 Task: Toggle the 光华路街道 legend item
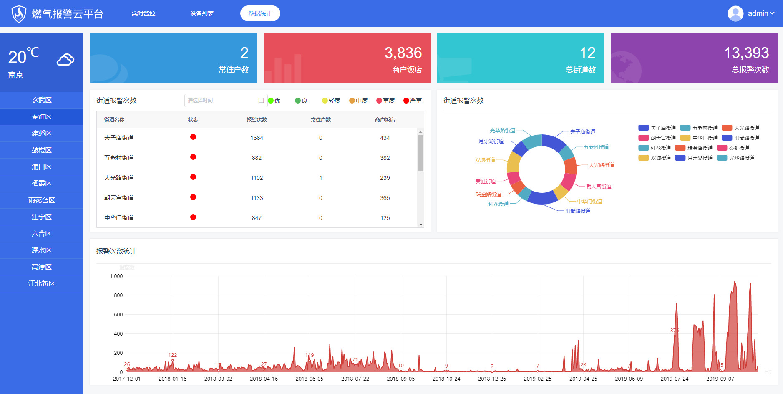tap(735, 158)
